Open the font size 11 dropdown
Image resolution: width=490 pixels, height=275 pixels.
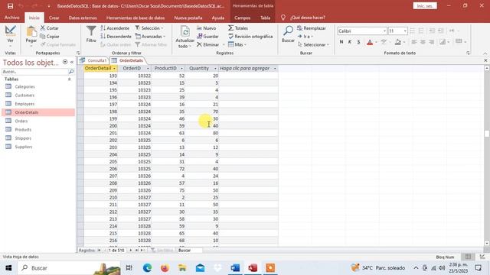(405, 31)
